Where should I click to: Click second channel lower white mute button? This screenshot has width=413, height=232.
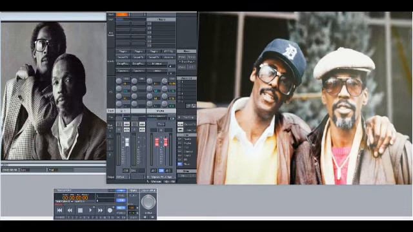click(142, 130)
